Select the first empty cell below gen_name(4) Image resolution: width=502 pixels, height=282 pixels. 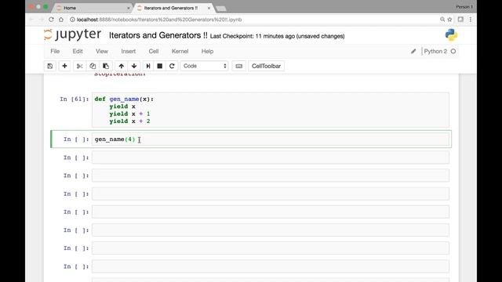point(270,157)
